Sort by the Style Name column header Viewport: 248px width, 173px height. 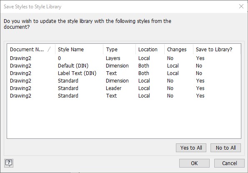coord(79,50)
